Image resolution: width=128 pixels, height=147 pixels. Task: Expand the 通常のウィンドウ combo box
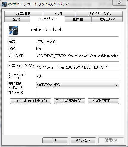78,85
